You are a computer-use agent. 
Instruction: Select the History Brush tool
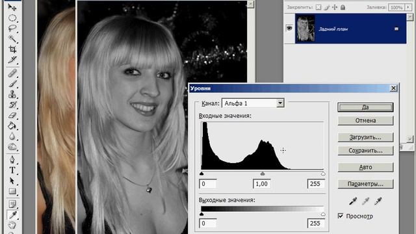(x=12, y=105)
